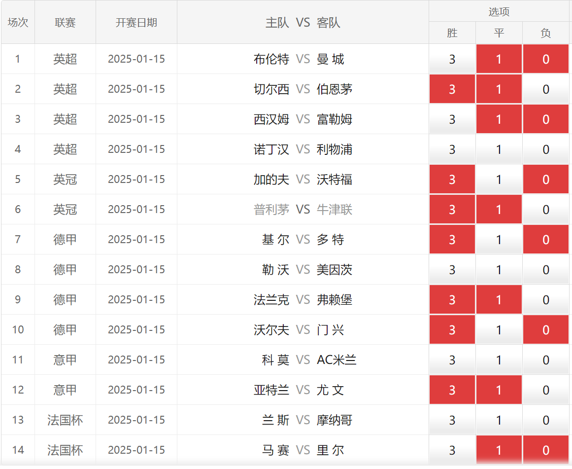The width and height of the screenshot is (572, 469).
Task: Select draw (1) for 沃尔夫 VS 门兴
Action: tap(499, 330)
